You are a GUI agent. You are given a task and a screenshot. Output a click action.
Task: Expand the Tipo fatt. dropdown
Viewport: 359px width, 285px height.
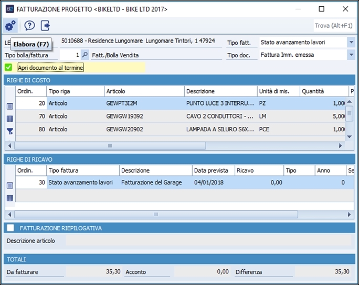click(351, 42)
